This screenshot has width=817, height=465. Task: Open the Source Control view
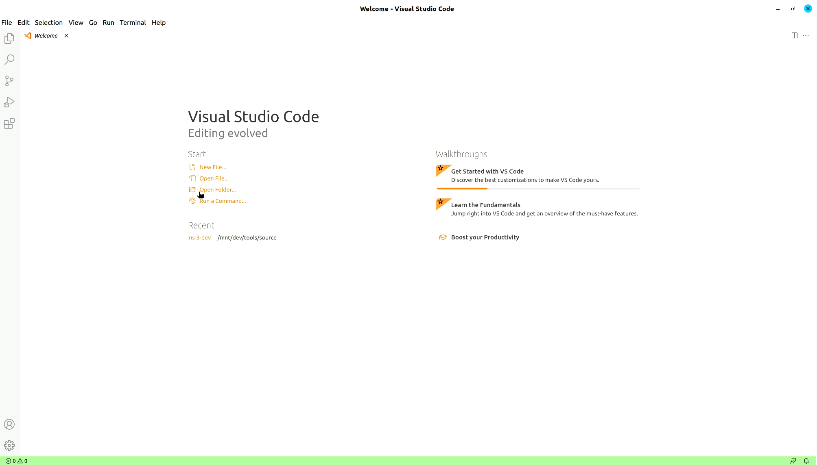pos(9,81)
